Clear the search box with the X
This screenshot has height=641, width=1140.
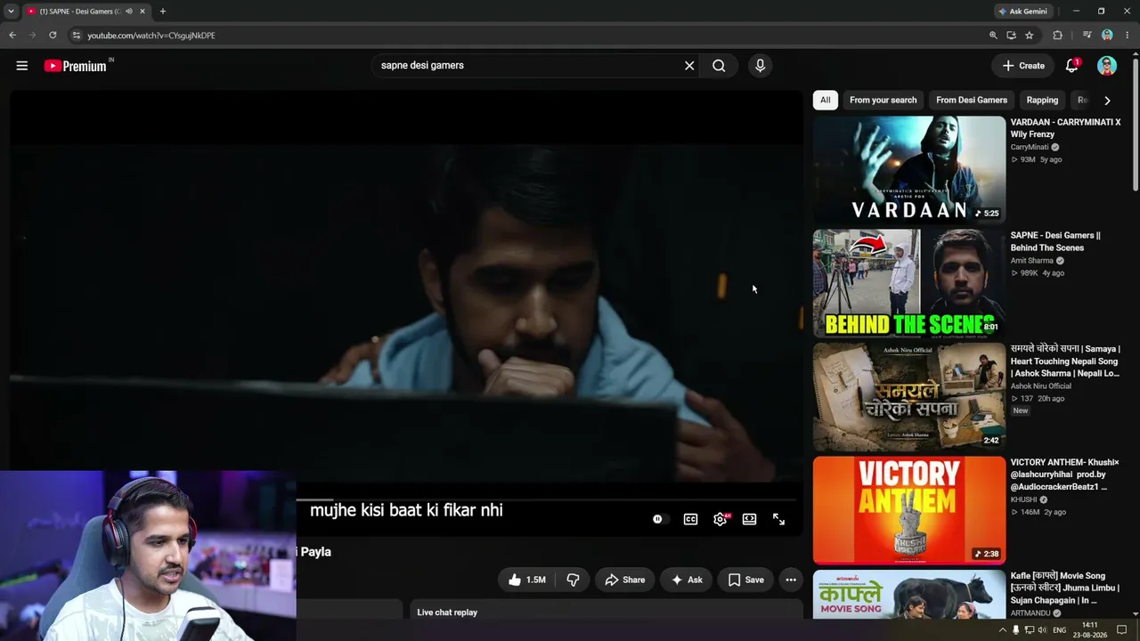689,66
